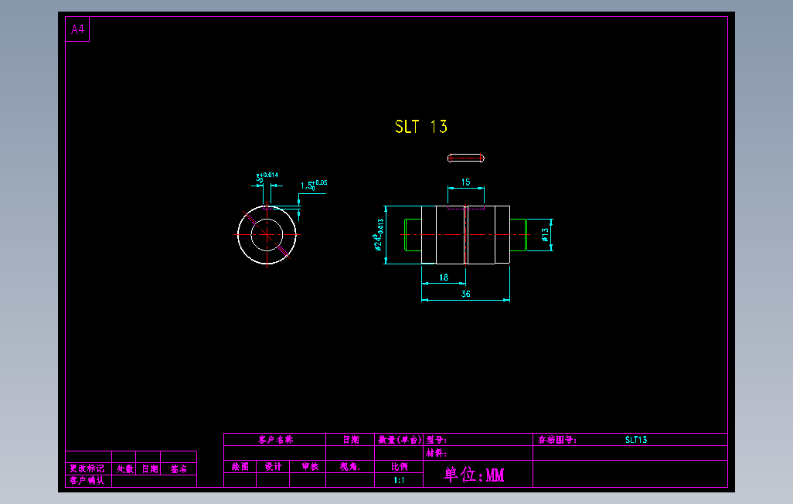Select the 比例 cell

click(399, 467)
